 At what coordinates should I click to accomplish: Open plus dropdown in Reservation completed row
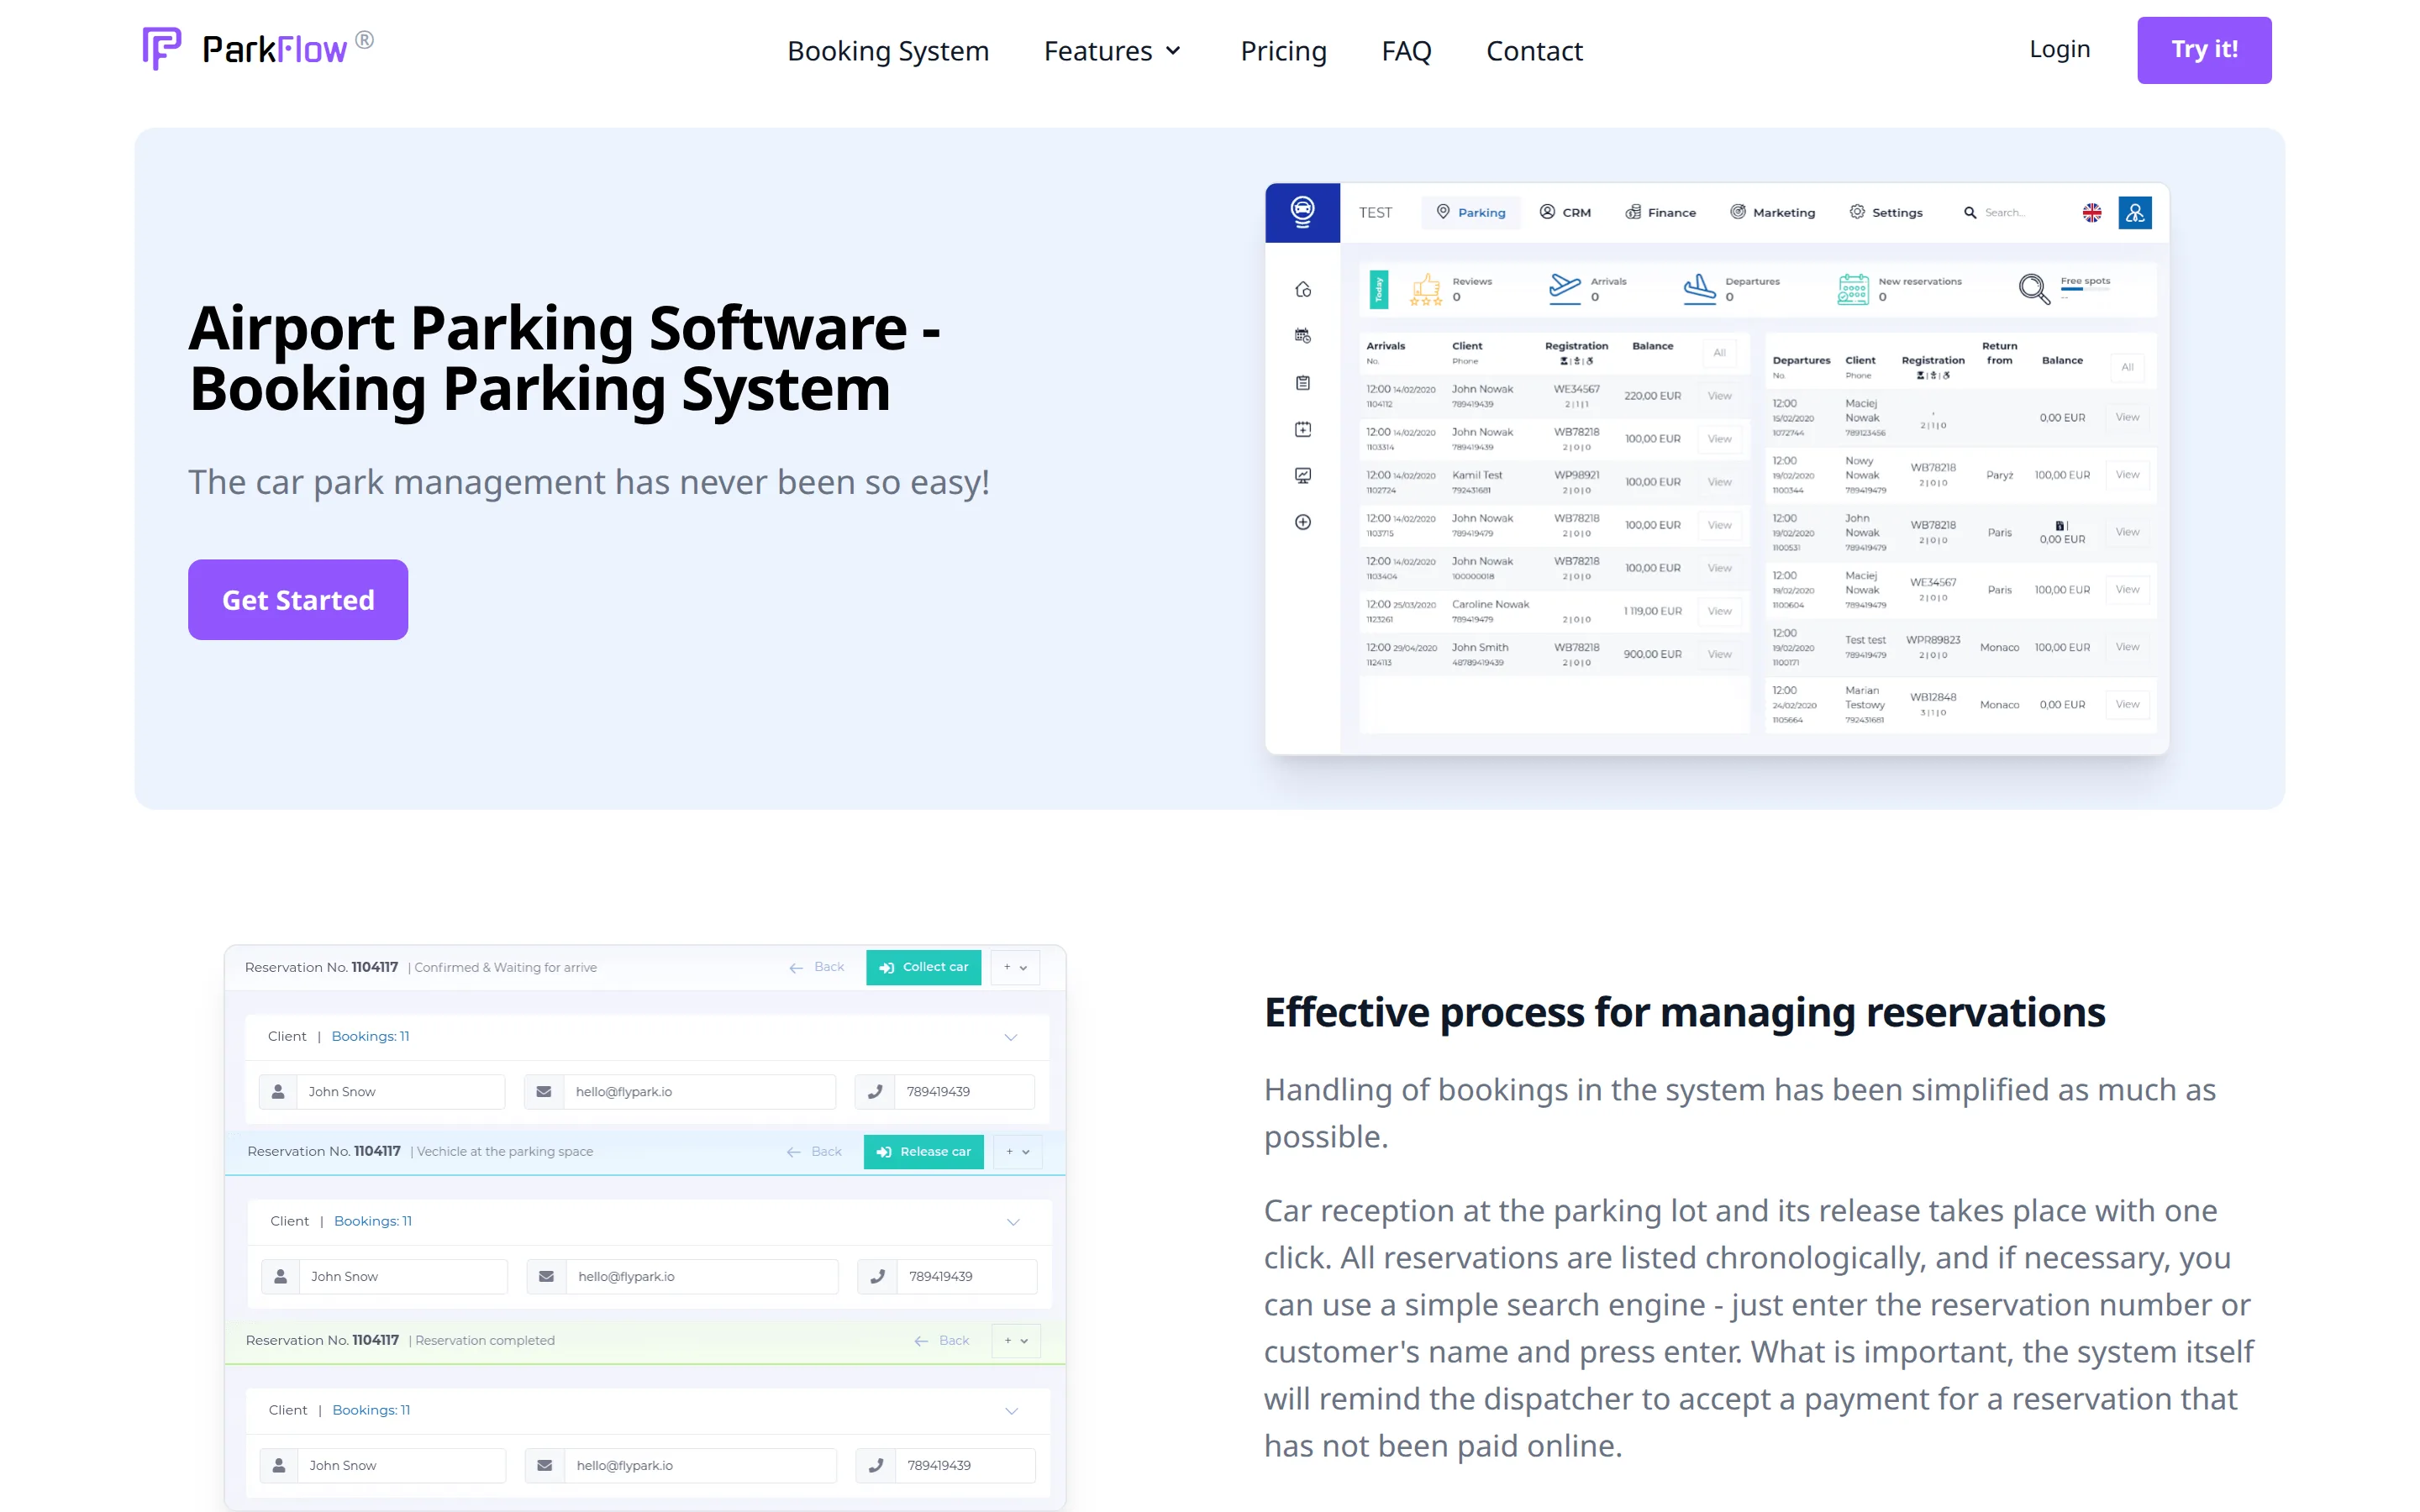tap(1016, 1340)
